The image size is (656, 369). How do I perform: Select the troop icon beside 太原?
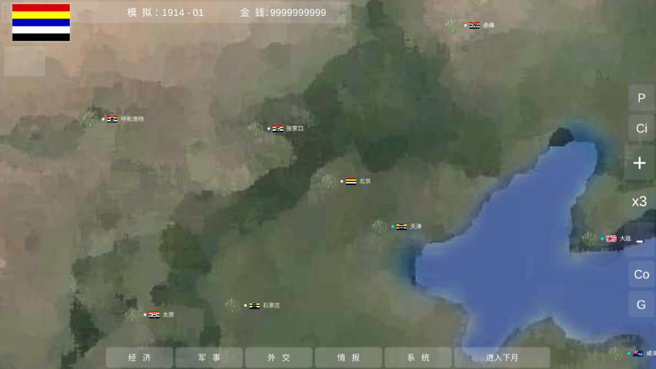(x=132, y=315)
